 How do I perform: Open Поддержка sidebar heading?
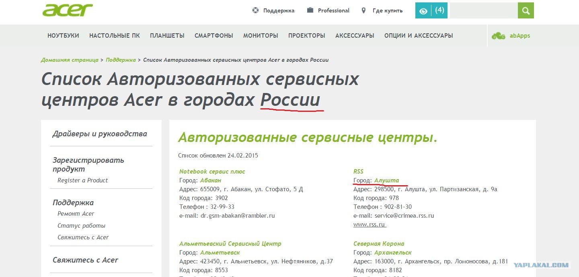click(x=73, y=203)
